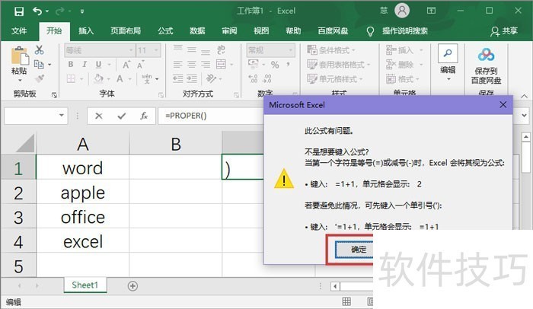Image resolution: width=533 pixels, height=309 pixels.
Task: Open the number format 常规 dropdown
Action: pos(291,50)
